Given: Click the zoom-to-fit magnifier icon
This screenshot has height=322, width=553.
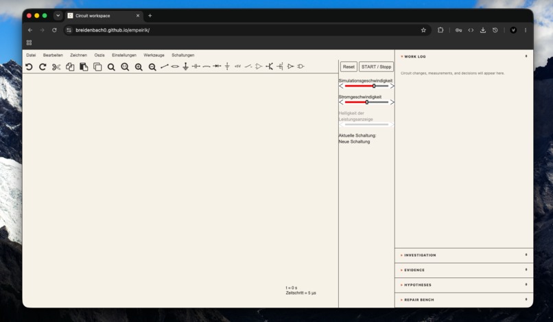Looking at the screenshot, I should click(x=111, y=67).
